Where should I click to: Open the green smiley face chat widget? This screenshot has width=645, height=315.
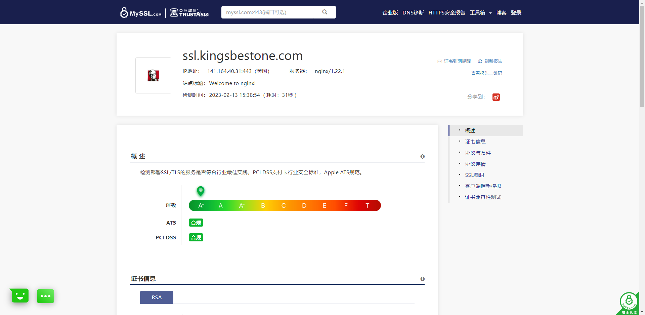pyautogui.click(x=20, y=296)
